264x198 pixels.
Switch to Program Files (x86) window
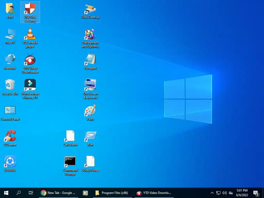(112, 193)
